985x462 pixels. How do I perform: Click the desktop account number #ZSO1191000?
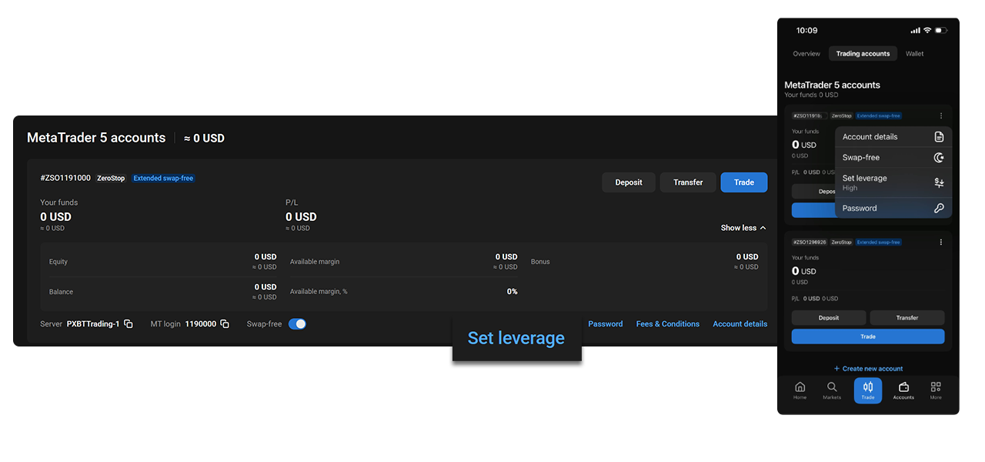tap(65, 178)
